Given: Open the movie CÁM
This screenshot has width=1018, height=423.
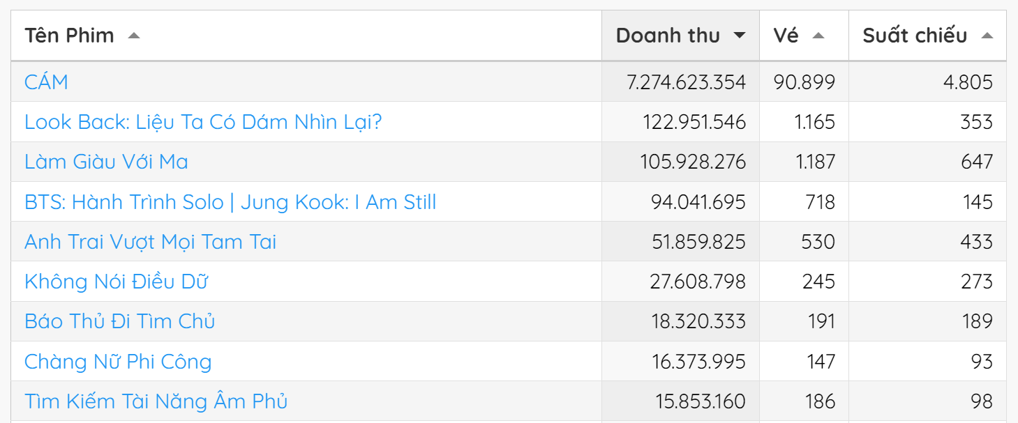Looking at the screenshot, I should coord(46,82).
